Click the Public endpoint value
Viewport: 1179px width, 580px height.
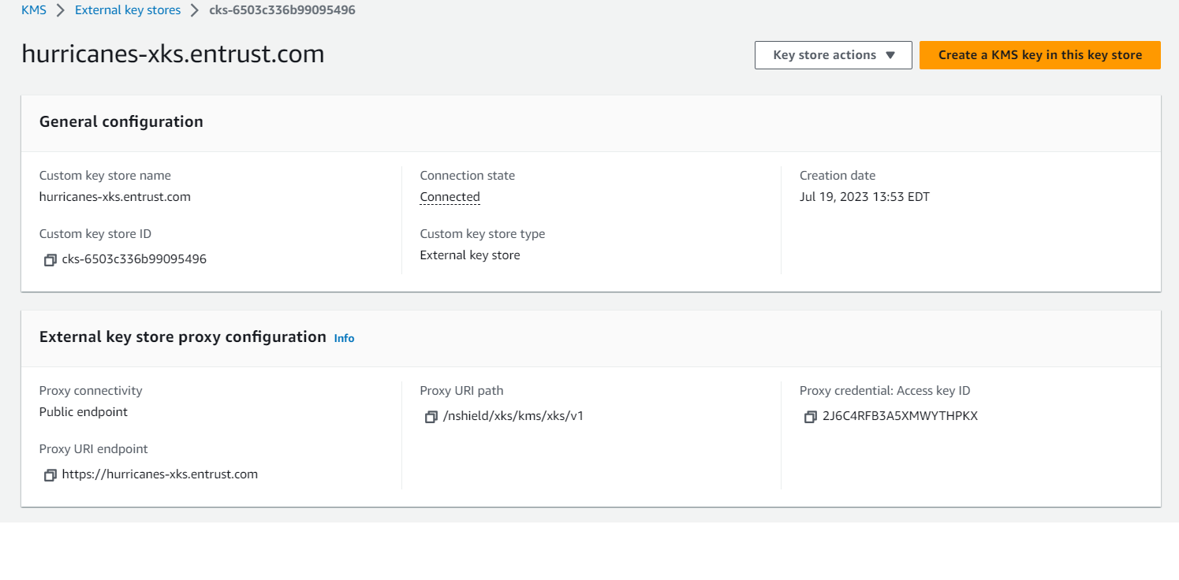(x=84, y=412)
